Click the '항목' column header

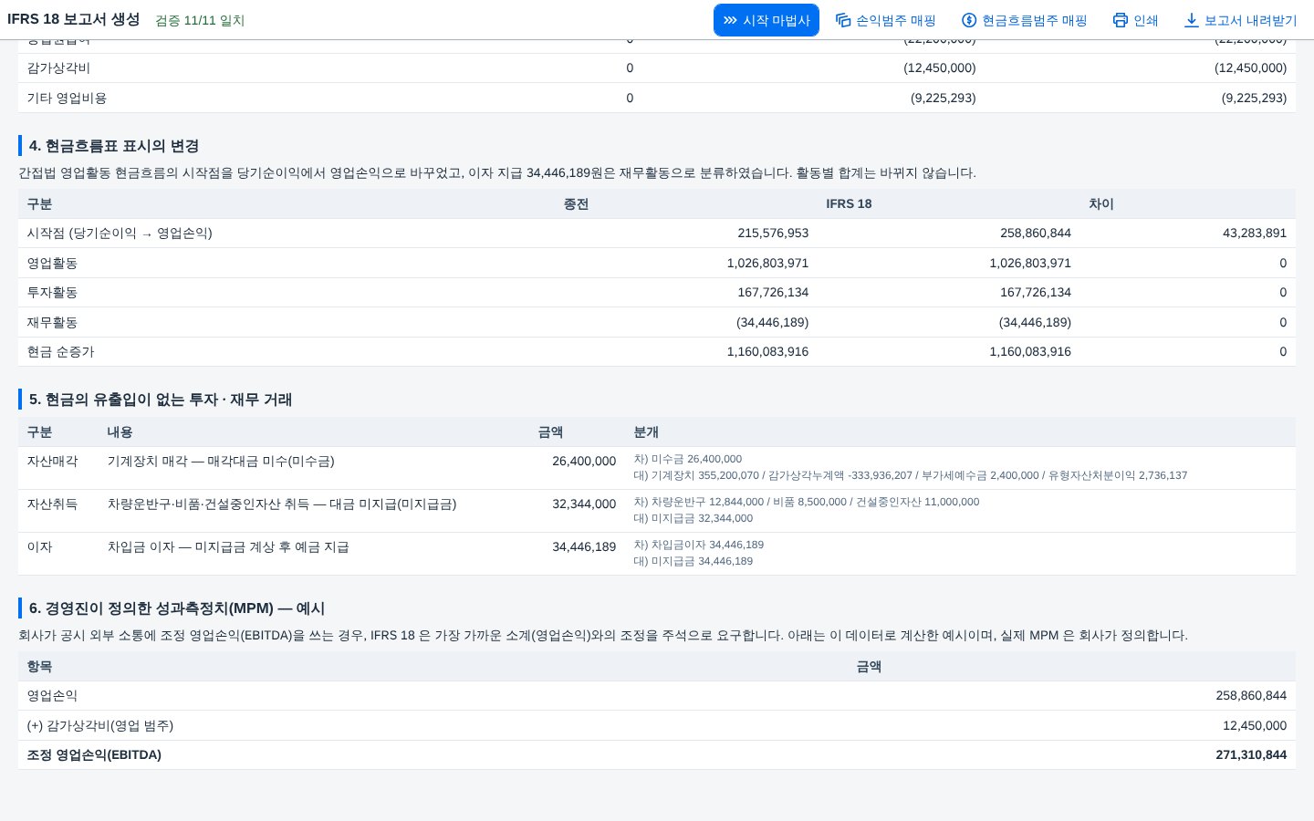tap(39, 668)
